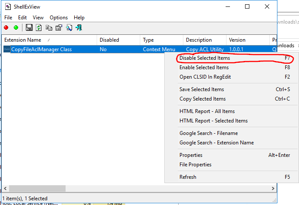This screenshot has height=205, width=299.
Task: Open the View menu
Action: pos(38,18)
